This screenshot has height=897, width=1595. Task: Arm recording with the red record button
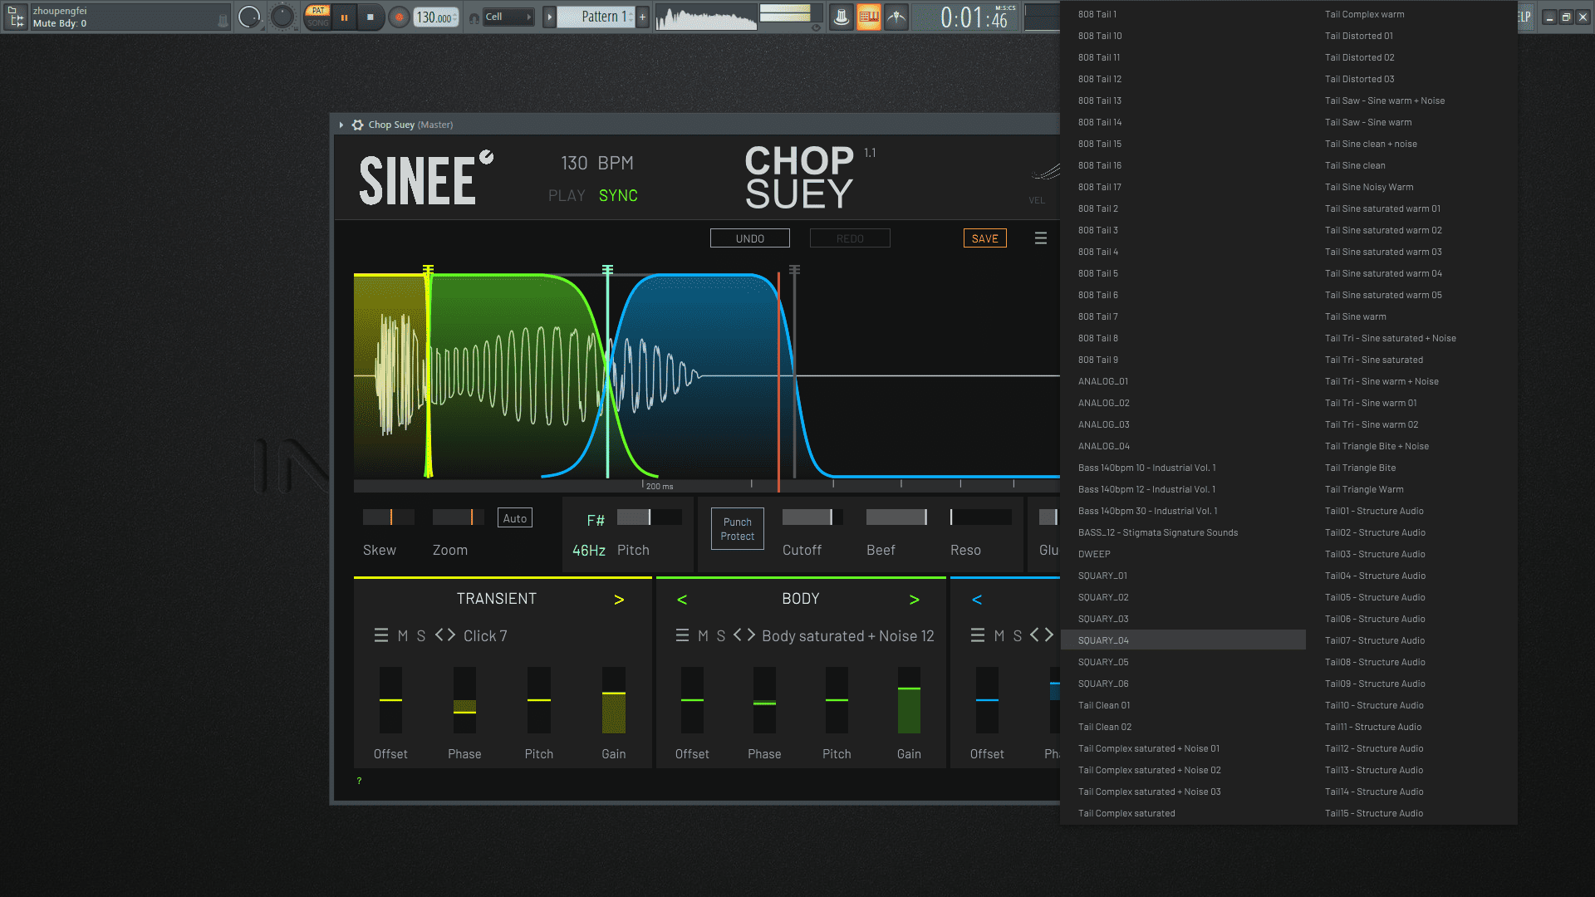point(400,17)
